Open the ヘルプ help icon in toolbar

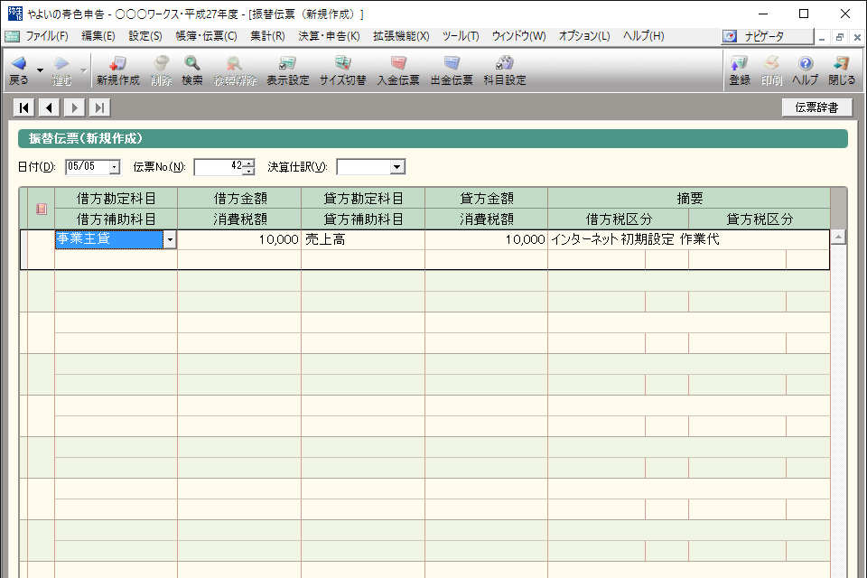coord(805,70)
